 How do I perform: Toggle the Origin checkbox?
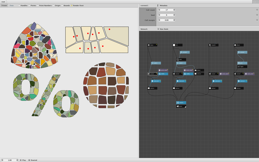(54, 5)
